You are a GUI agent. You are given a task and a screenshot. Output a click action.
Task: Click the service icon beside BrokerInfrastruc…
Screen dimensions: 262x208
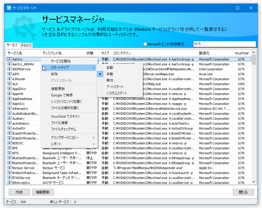[10, 173]
